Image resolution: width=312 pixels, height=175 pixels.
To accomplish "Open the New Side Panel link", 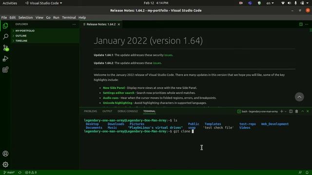I will [114, 87].
